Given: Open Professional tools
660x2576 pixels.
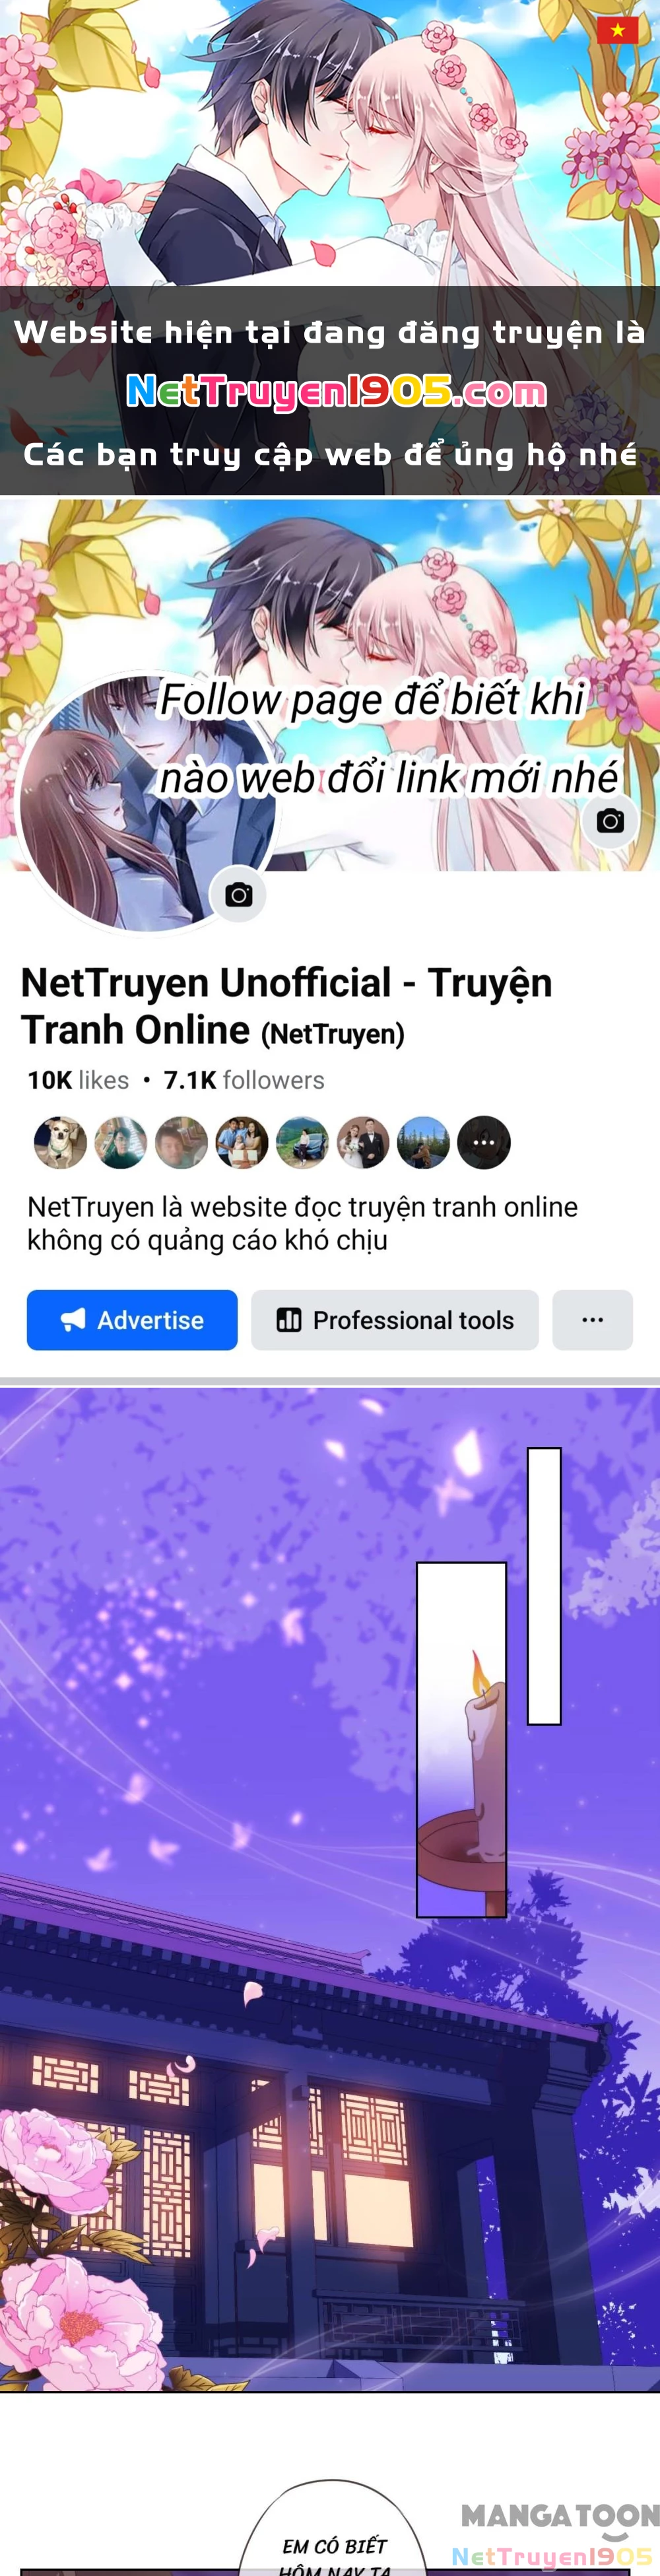Looking at the screenshot, I should 395,1320.
